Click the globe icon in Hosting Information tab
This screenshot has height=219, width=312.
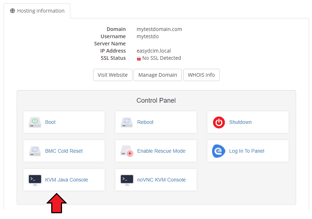coord(13,11)
